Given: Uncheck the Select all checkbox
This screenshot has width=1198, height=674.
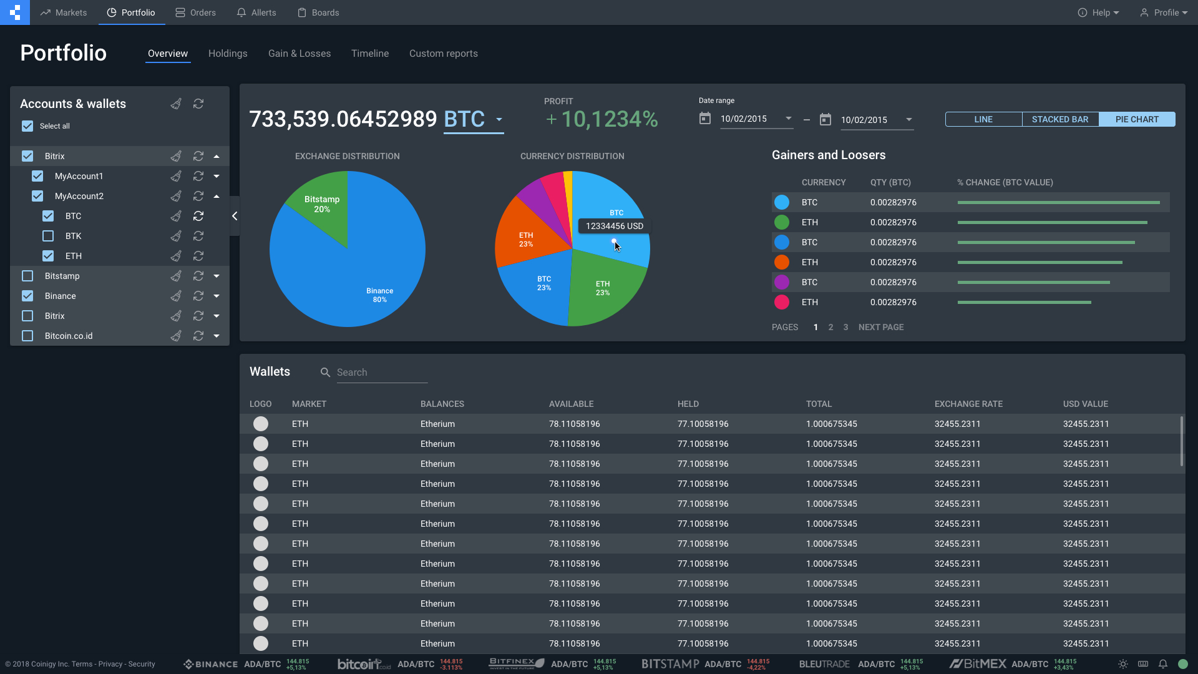Looking at the screenshot, I should pyautogui.click(x=27, y=126).
